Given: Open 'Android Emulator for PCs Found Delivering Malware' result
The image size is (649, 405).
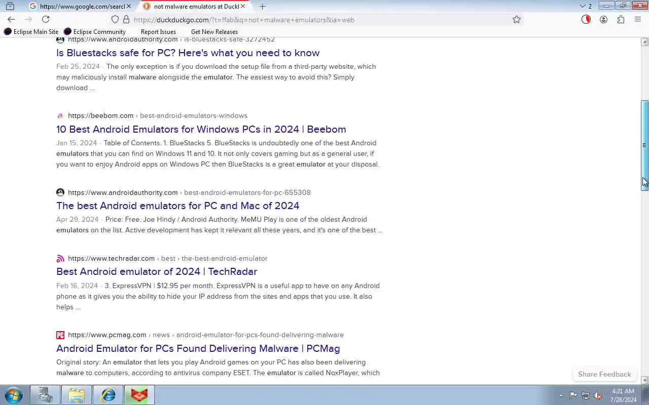Looking at the screenshot, I should [198, 348].
